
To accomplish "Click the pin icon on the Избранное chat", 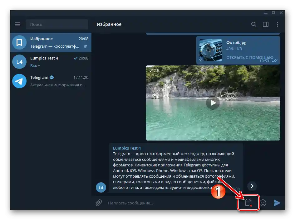I will [x=85, y=46].
